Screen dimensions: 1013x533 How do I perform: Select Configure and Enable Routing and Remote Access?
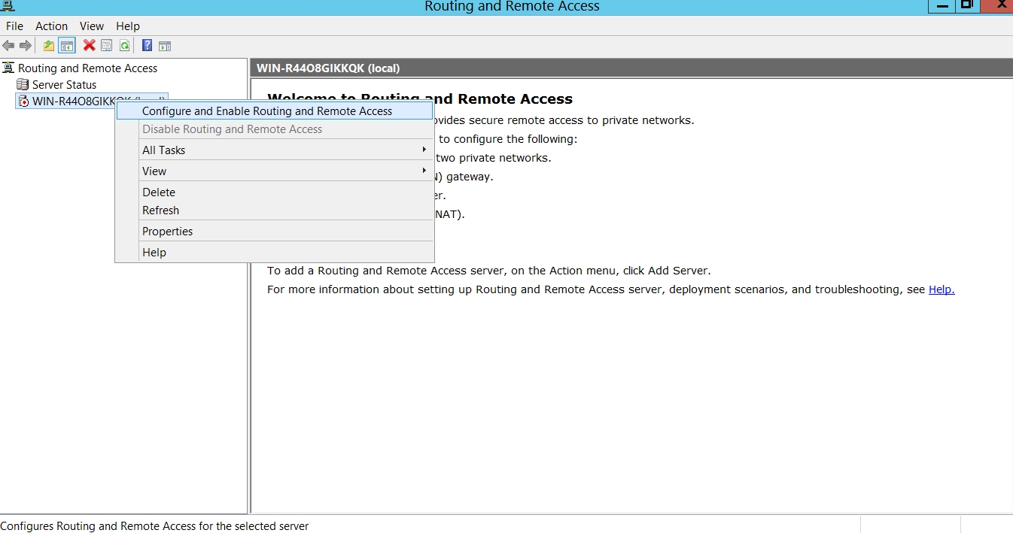tap(267, 111)
